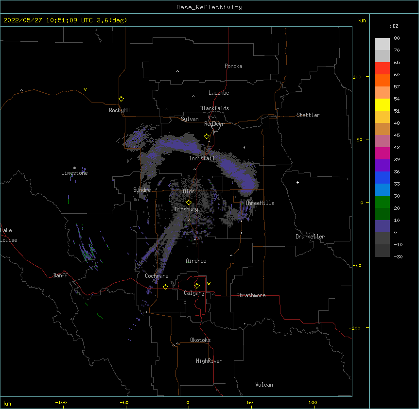Select the Blackfalds label

pyautogui.click(x=214, y=108)
